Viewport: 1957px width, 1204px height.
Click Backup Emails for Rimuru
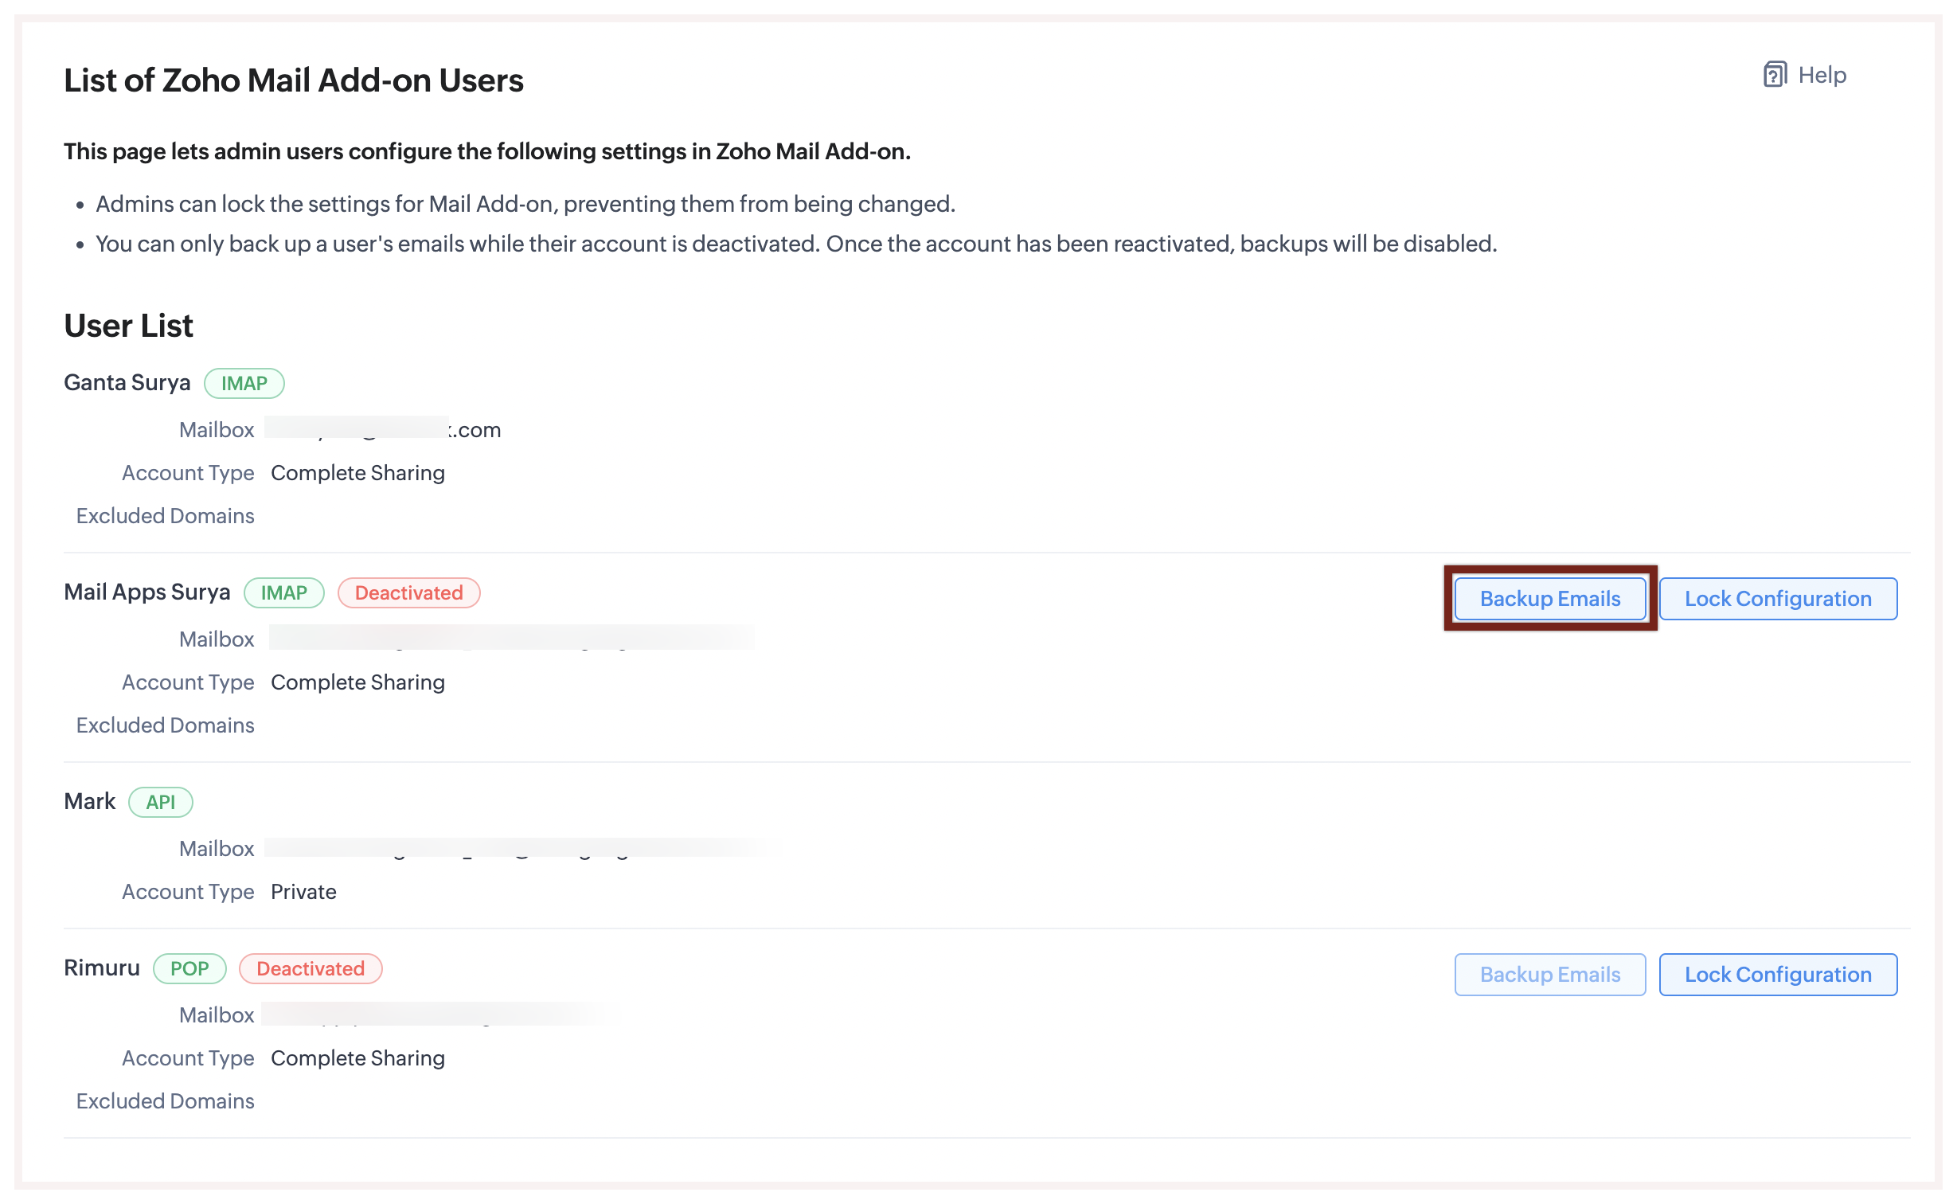(x=1549, y=975)
